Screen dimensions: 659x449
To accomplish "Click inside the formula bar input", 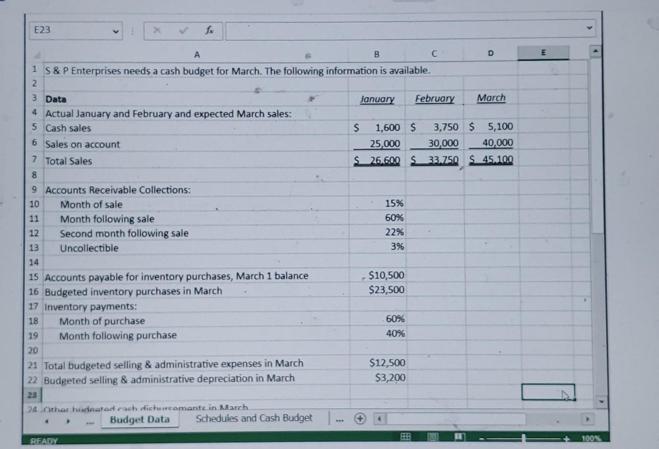I will pyautogui.click(x=410, y=30).
